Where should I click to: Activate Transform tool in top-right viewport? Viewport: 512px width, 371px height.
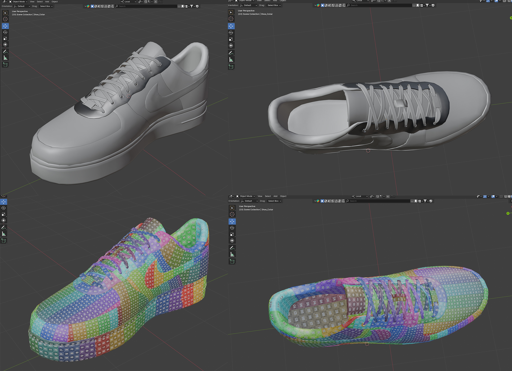click(x=231, y=46)
